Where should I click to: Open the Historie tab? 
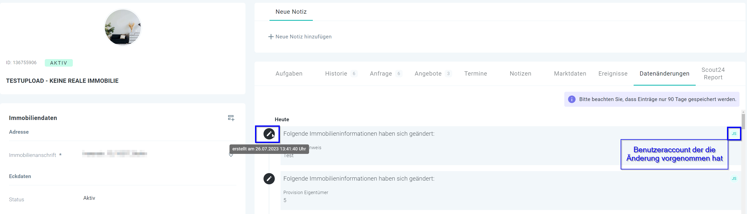(336, 74)
